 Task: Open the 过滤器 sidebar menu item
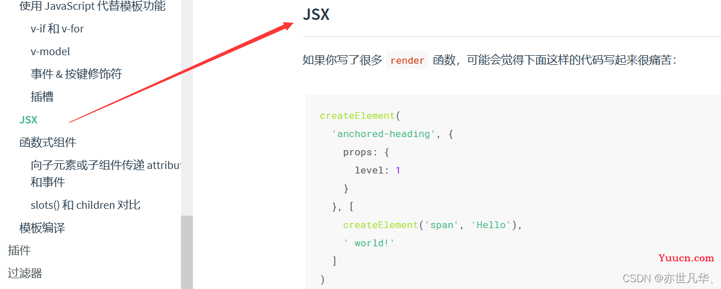pos(25,273)
